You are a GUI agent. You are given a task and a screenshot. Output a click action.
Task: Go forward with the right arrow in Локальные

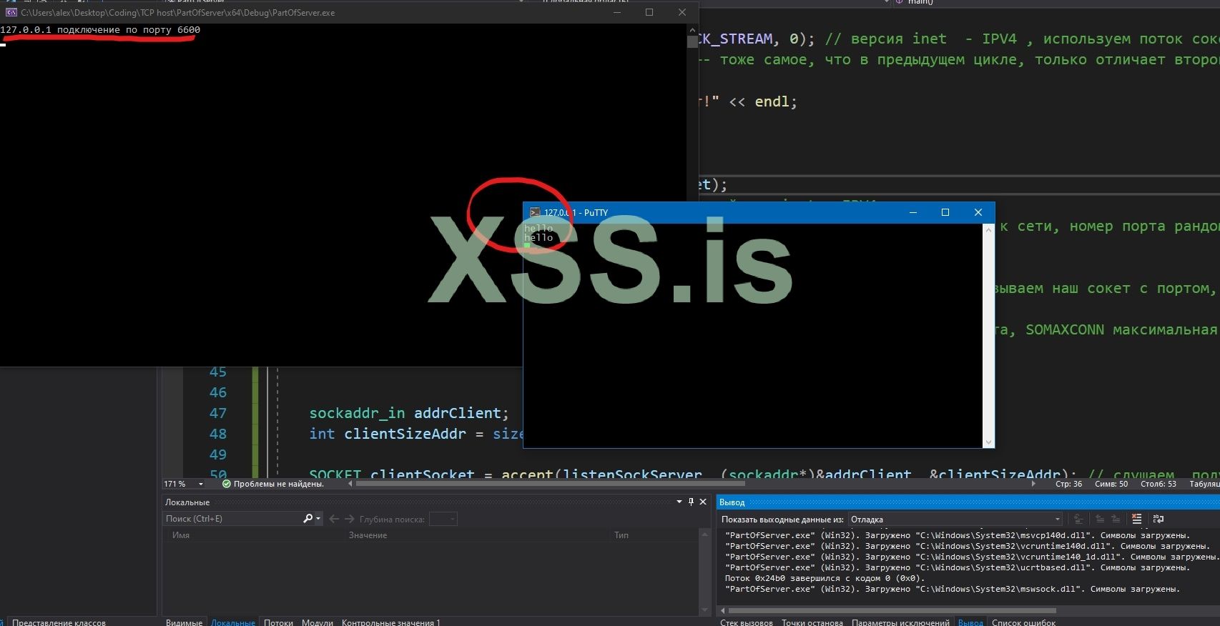[x=350, y=519]
